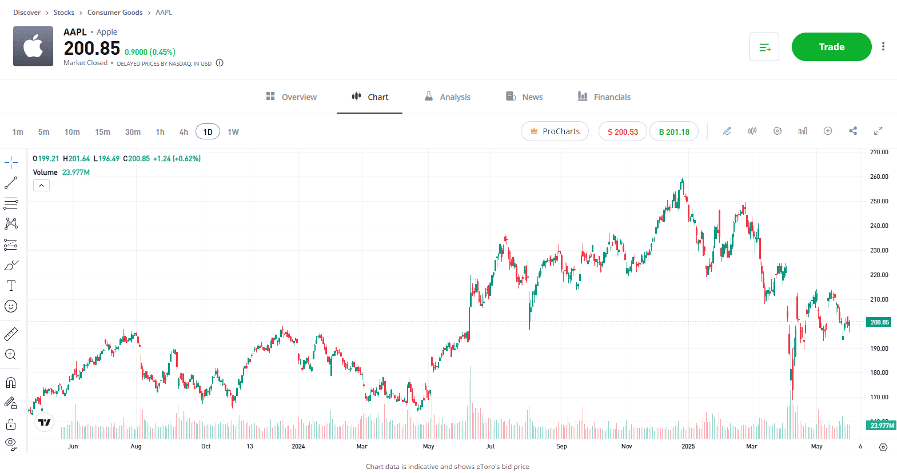Select the 1h timeframe
This screenshot has height=473, width=897.
[160, 132]
